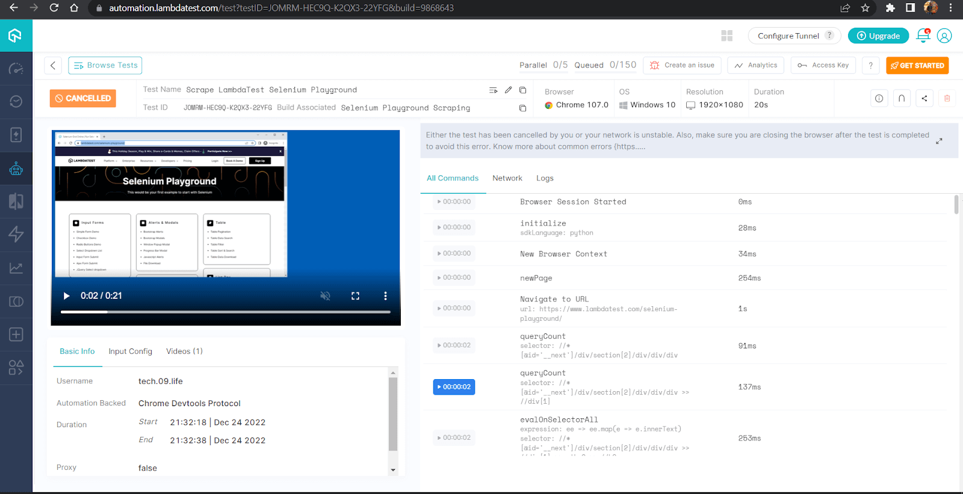Unmute the video audio
963x494 pixels.
coord(325,295)
